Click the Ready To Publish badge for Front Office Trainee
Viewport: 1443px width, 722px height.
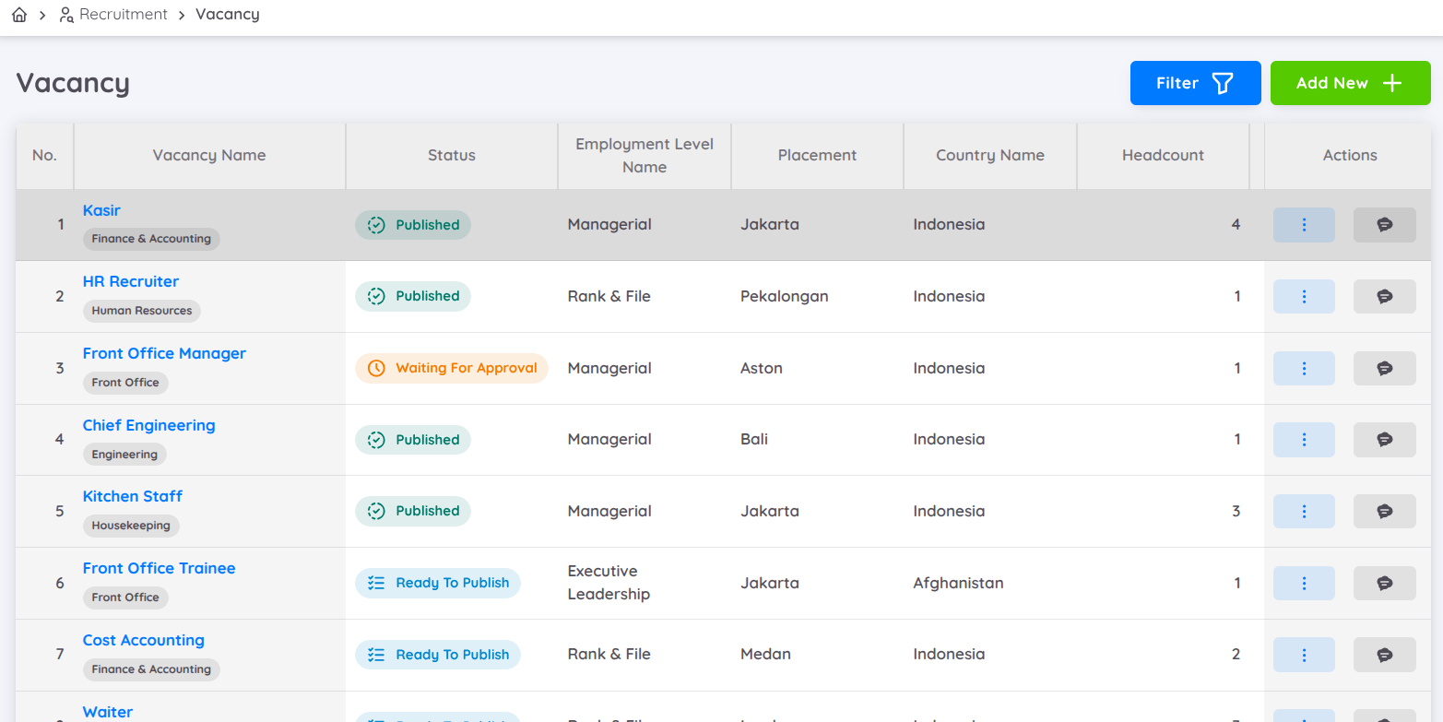438,583
